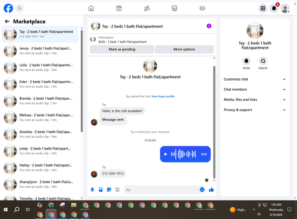
Task: Open Tay conversation in chat list
Action: coord(40,34)
